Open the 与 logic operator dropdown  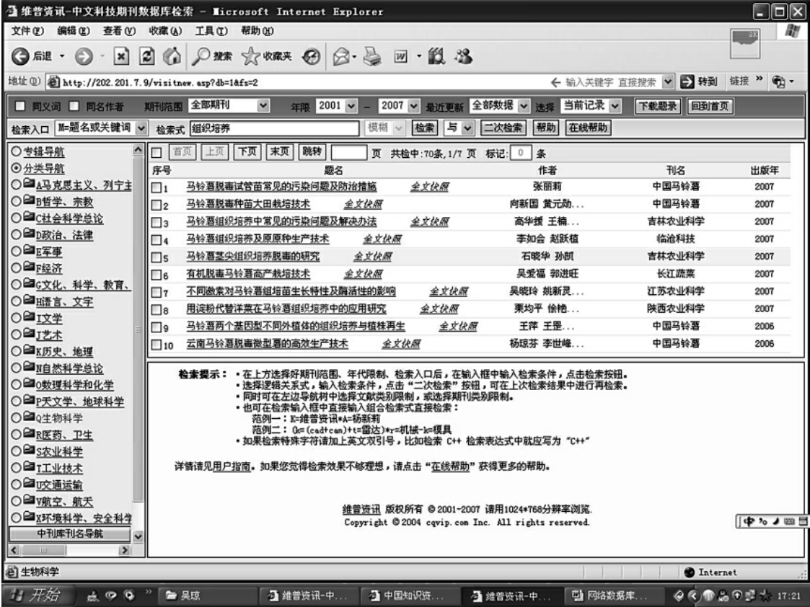(x=467, y=128)
